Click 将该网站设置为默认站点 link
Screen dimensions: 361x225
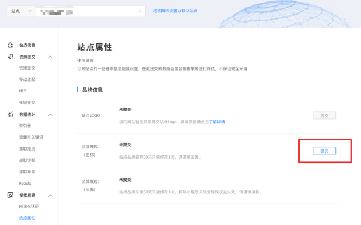[175, 11]
